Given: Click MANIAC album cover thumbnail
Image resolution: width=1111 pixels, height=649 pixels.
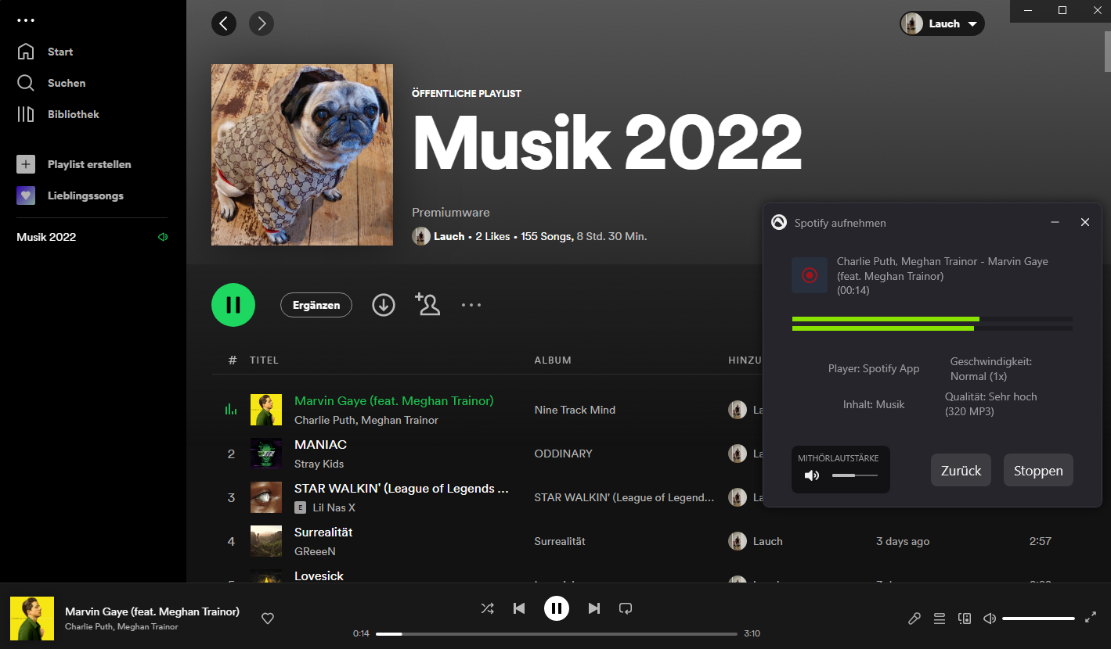Looking at the screenshot, I should (x=266, y=454).
